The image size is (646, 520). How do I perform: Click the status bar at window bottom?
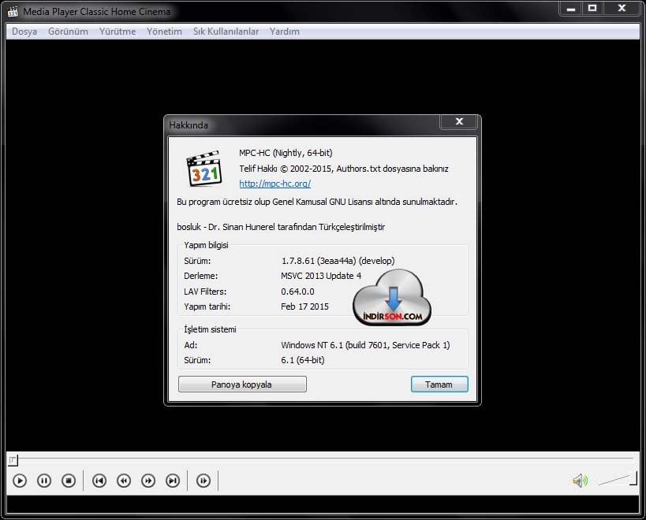tap(323, 504)
